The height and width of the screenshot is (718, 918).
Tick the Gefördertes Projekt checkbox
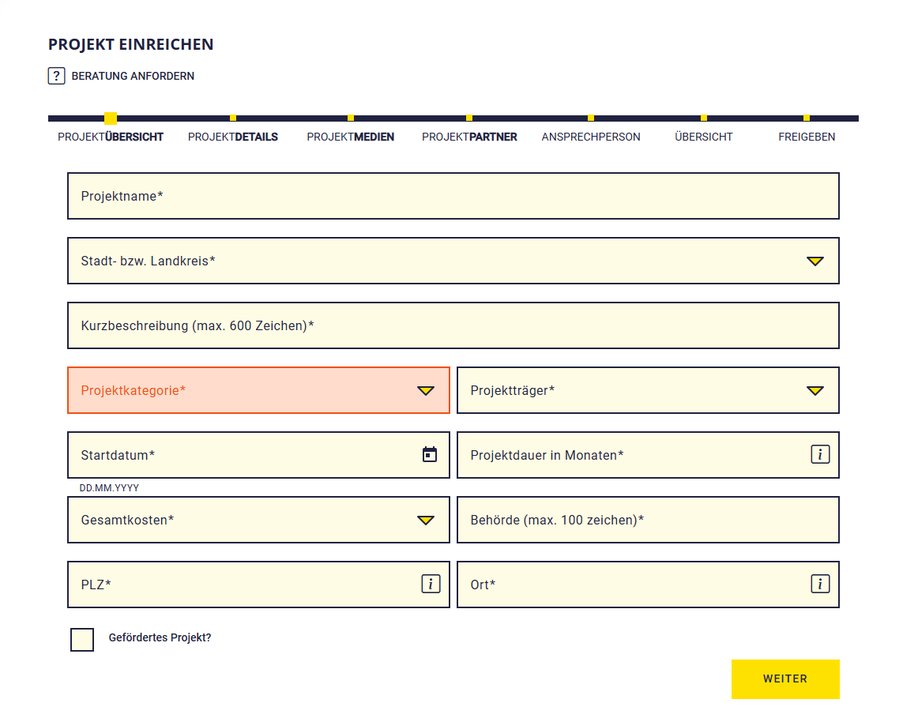[82, 639]
